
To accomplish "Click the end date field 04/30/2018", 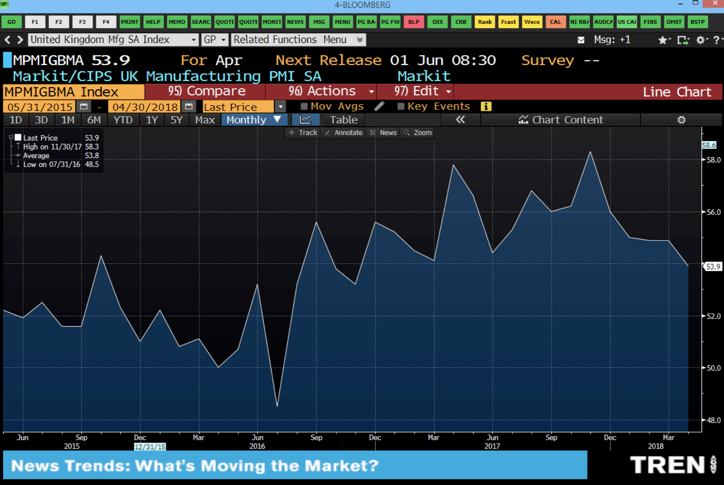I will coord(145,107).
